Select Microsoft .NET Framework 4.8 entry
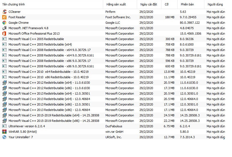This screenshot has height=157, width=232. (x=28, y=28)
